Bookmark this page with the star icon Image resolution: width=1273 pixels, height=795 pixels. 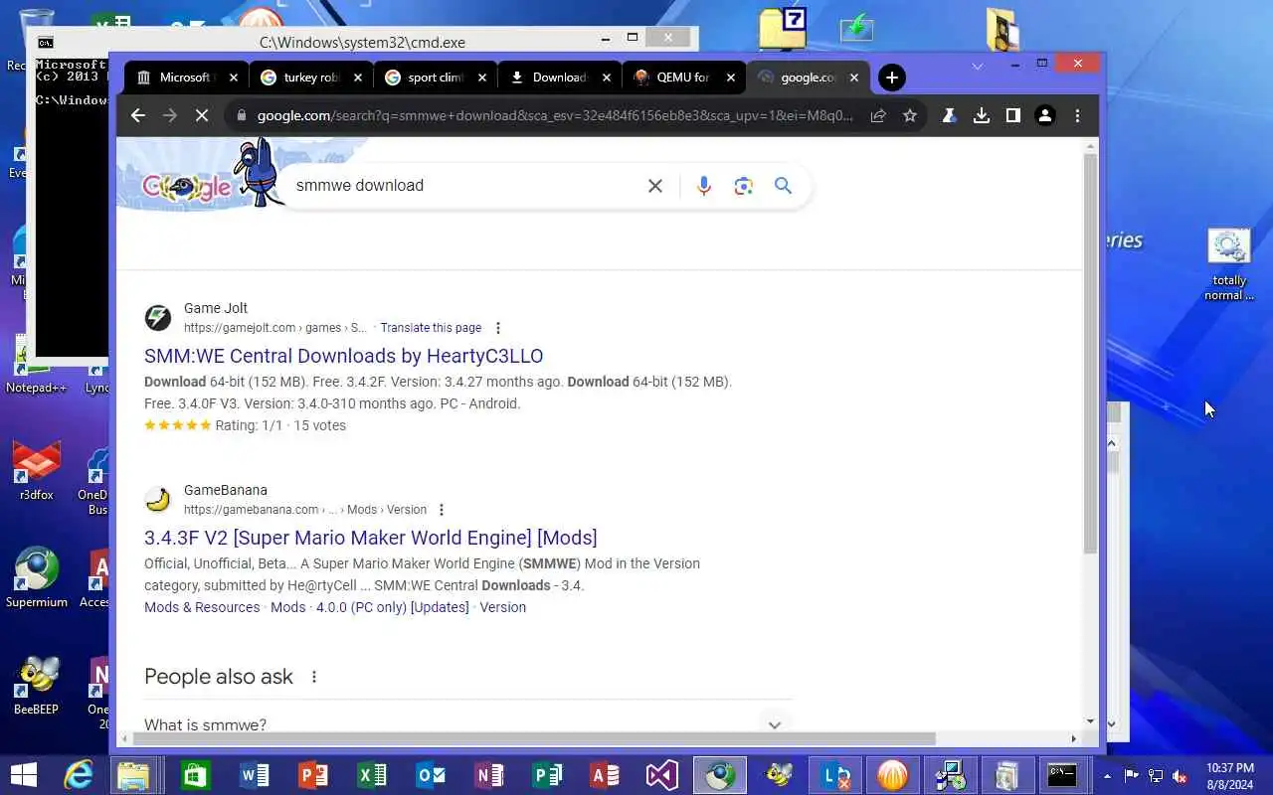pos(909,115)
